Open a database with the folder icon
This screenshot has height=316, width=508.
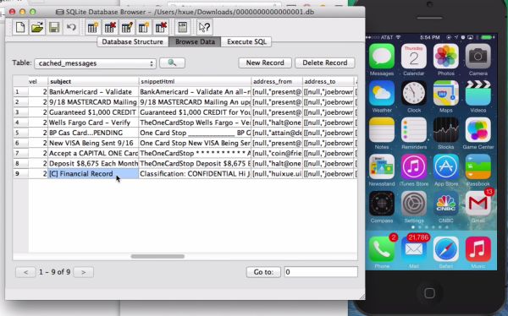(37, 27)
